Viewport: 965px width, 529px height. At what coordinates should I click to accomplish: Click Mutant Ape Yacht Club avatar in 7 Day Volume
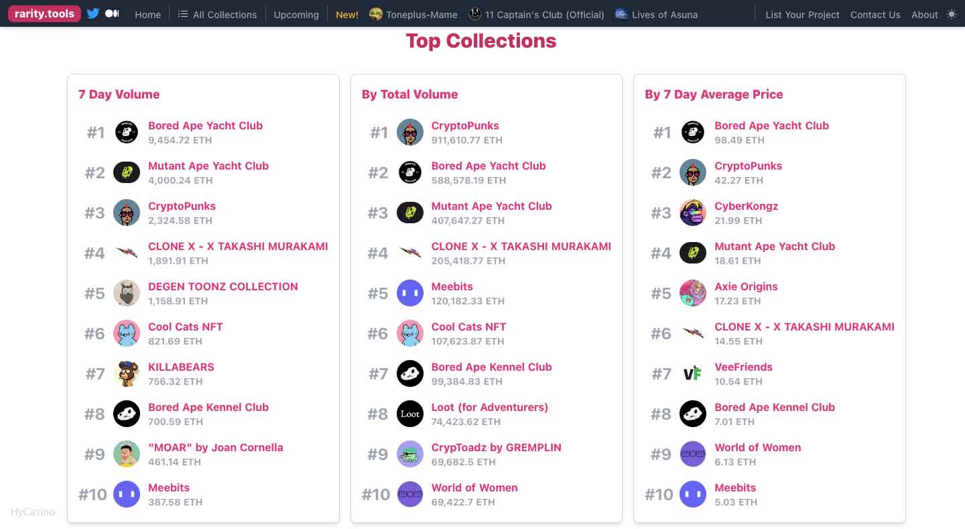point(127,172)
